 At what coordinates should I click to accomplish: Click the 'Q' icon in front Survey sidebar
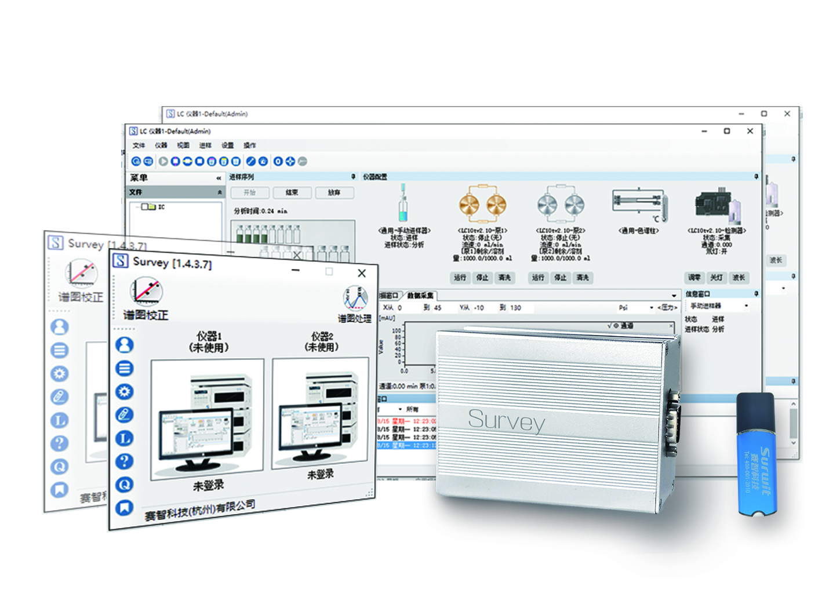[125, 484]
